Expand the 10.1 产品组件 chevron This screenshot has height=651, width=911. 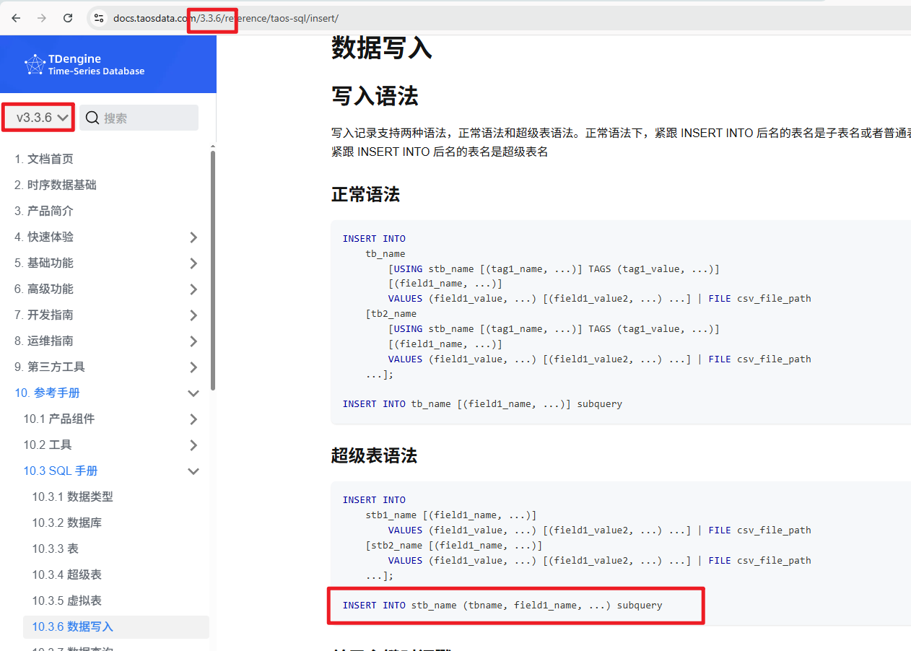click(193, 419)
